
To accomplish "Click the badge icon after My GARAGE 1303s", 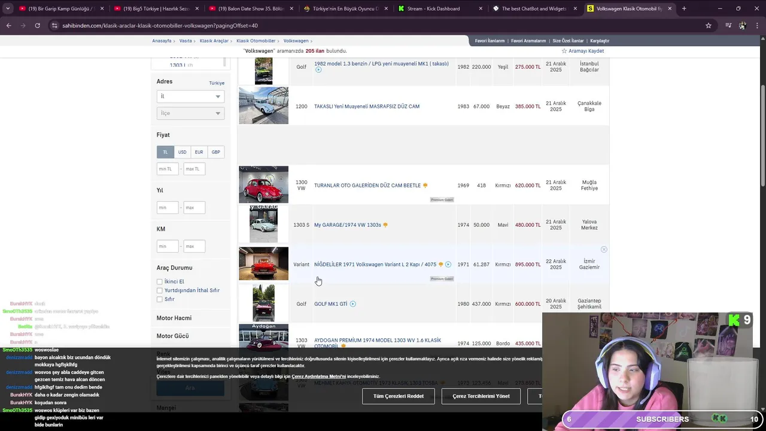I will click(385, 225).
